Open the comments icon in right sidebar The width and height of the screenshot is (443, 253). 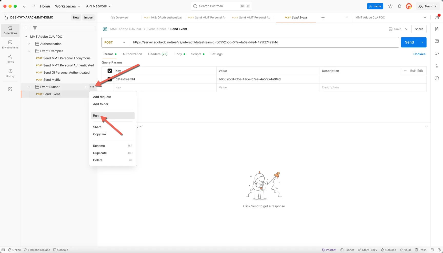(x=437, y=41)
